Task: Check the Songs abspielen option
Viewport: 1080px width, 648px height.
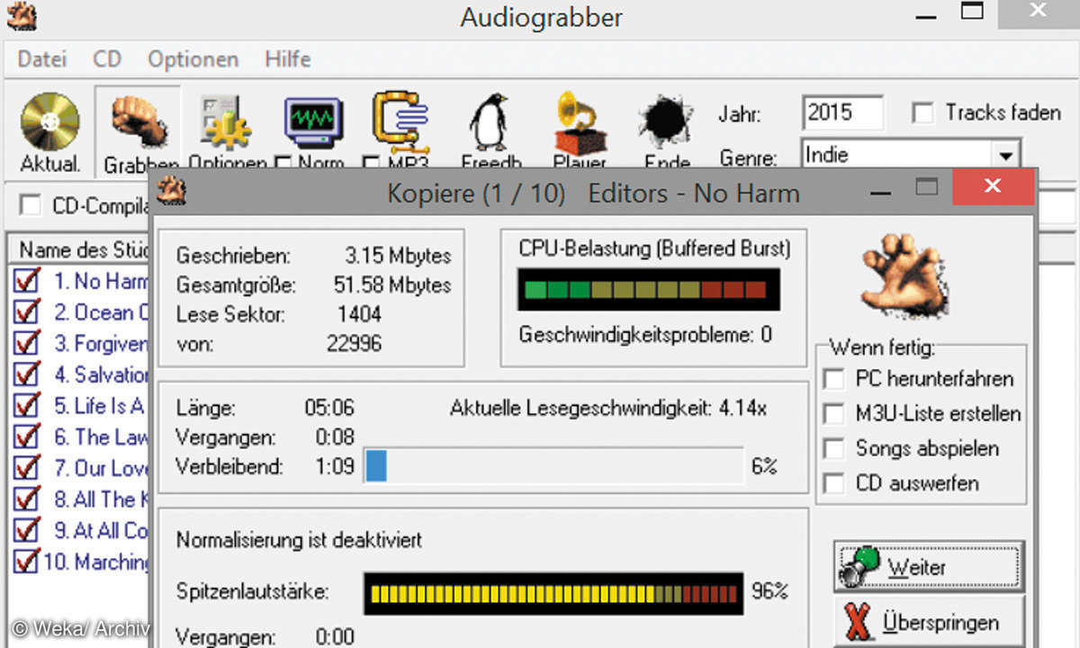Action: coord(835,448)
